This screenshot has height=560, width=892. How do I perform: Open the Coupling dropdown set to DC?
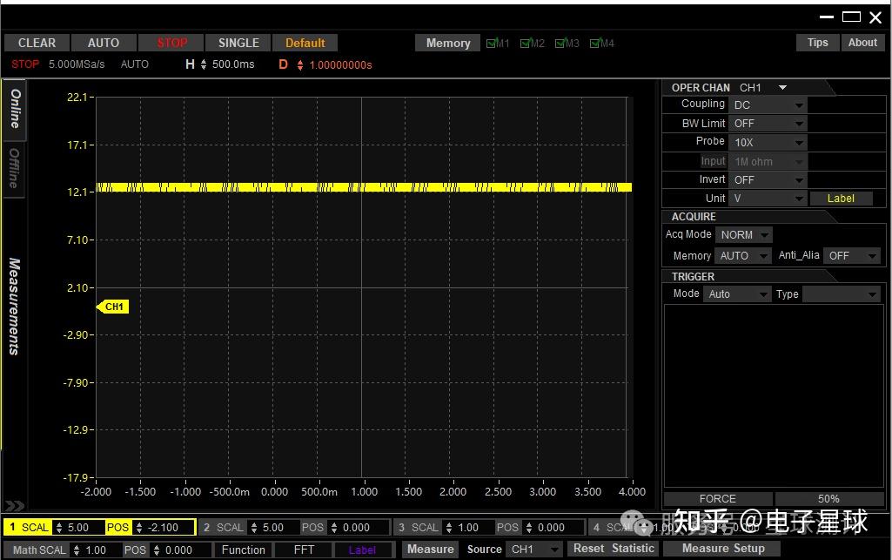coord(768,105)
